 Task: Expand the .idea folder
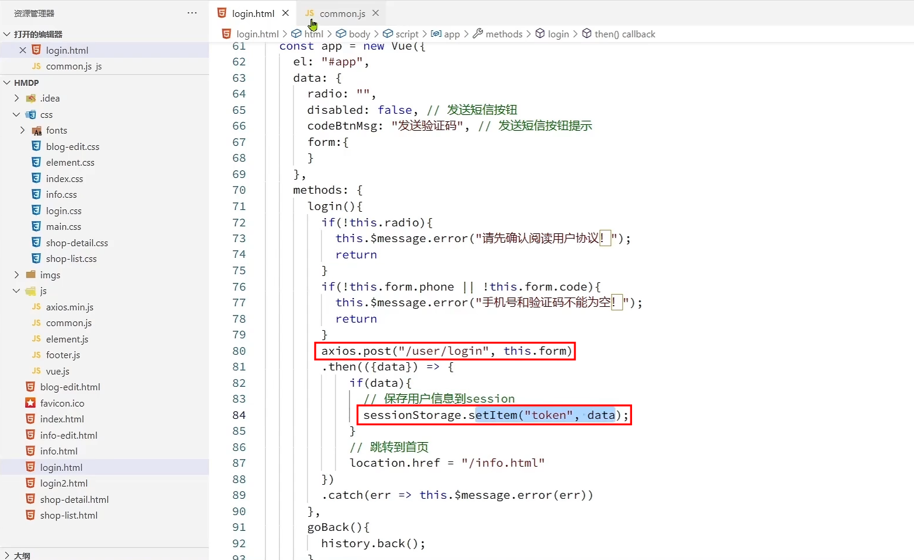pyautogui.click(x=16, y=98)
